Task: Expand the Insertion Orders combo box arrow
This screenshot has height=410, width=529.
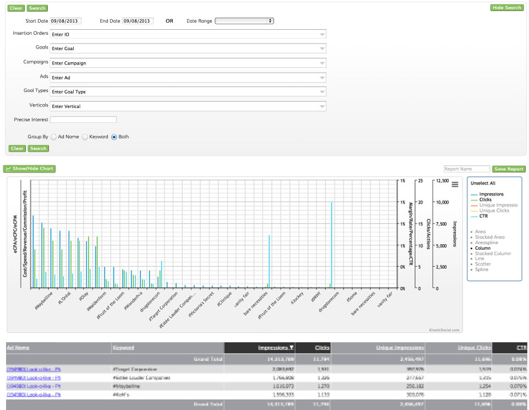Action: [322, 35]
